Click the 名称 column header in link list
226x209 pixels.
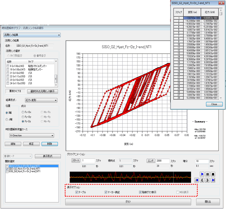coord(17,62)
